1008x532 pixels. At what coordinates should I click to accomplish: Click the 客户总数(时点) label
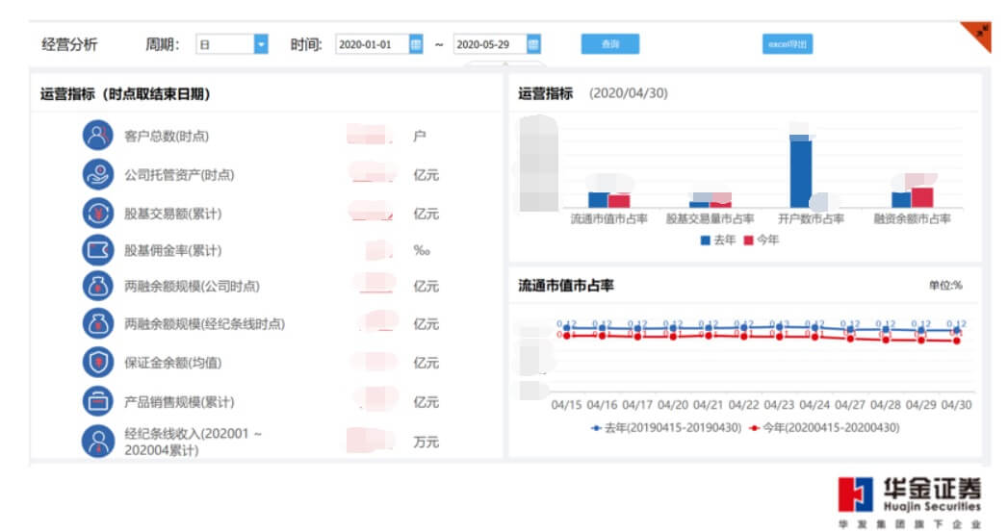tap(167, 137)
